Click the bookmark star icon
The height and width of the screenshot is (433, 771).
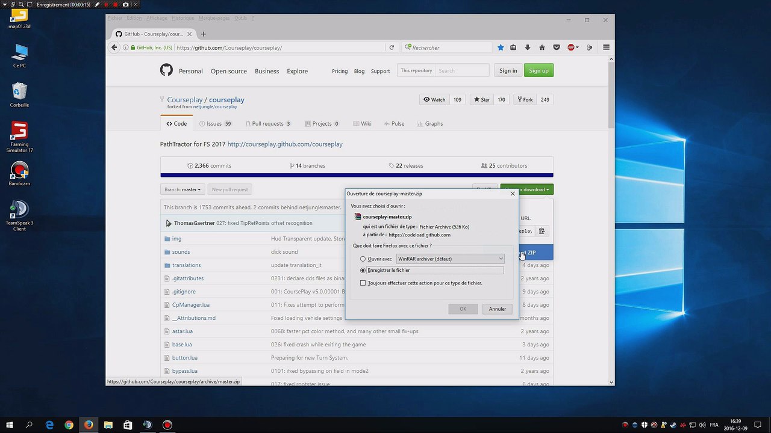(x=501, y=48)
